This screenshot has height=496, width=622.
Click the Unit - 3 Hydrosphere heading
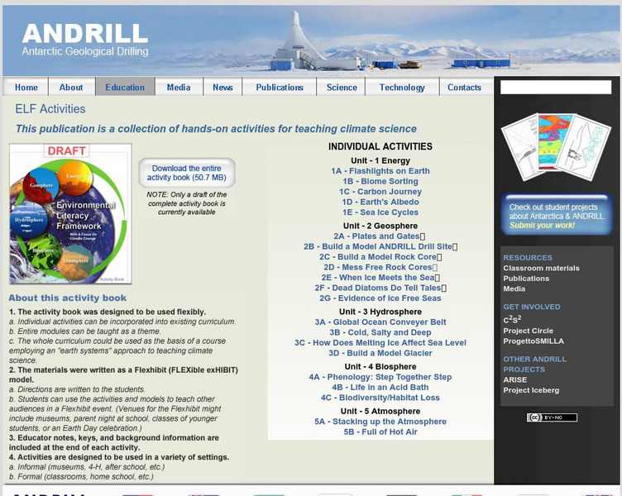tap(380, 312)
